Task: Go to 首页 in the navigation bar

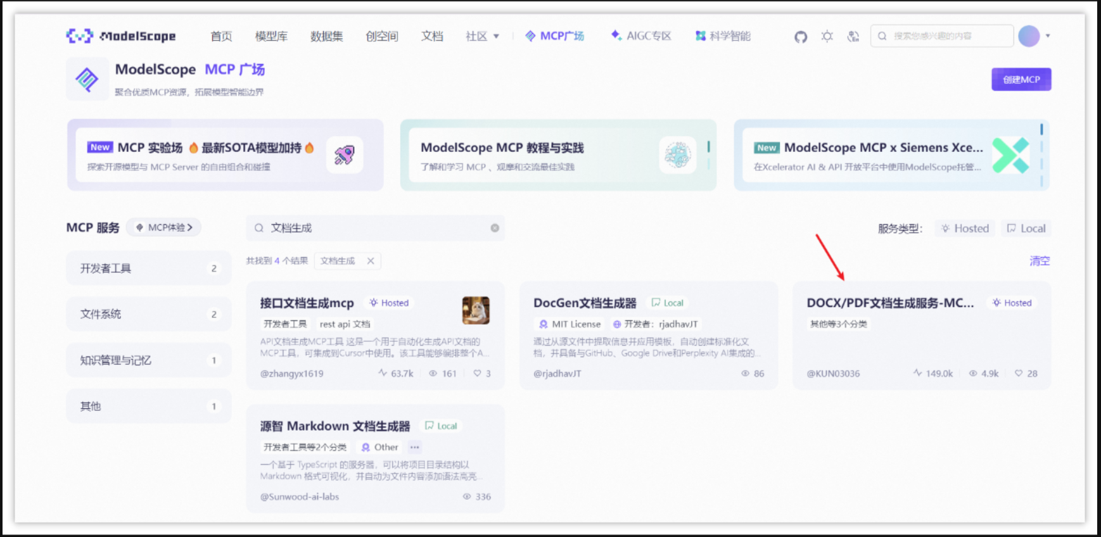Action: click(221, 36)
